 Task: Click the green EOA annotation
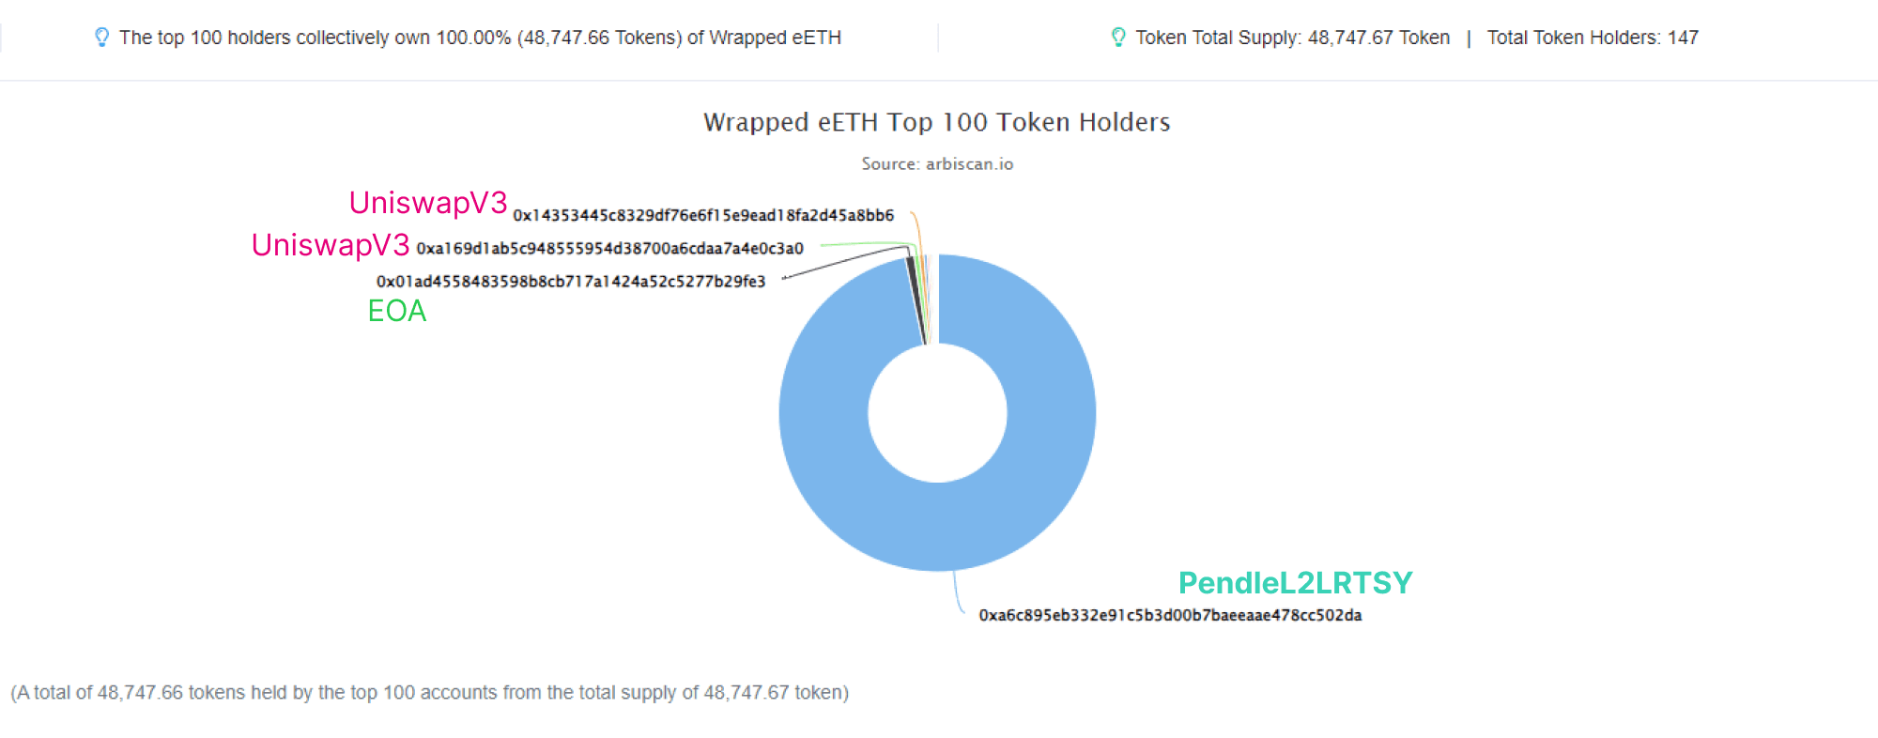point(397,311)
